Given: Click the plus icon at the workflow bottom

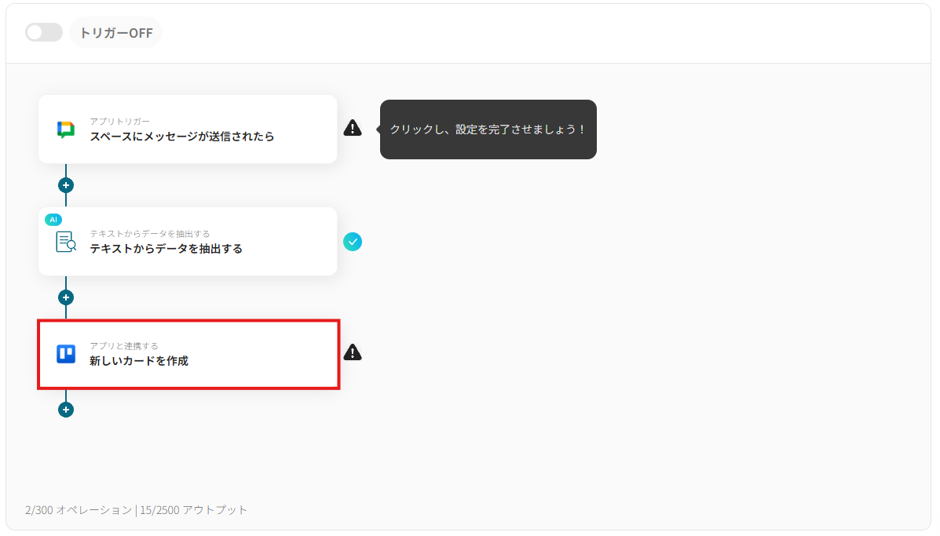Looking at the screenshot, I should [x=66, y=409].
